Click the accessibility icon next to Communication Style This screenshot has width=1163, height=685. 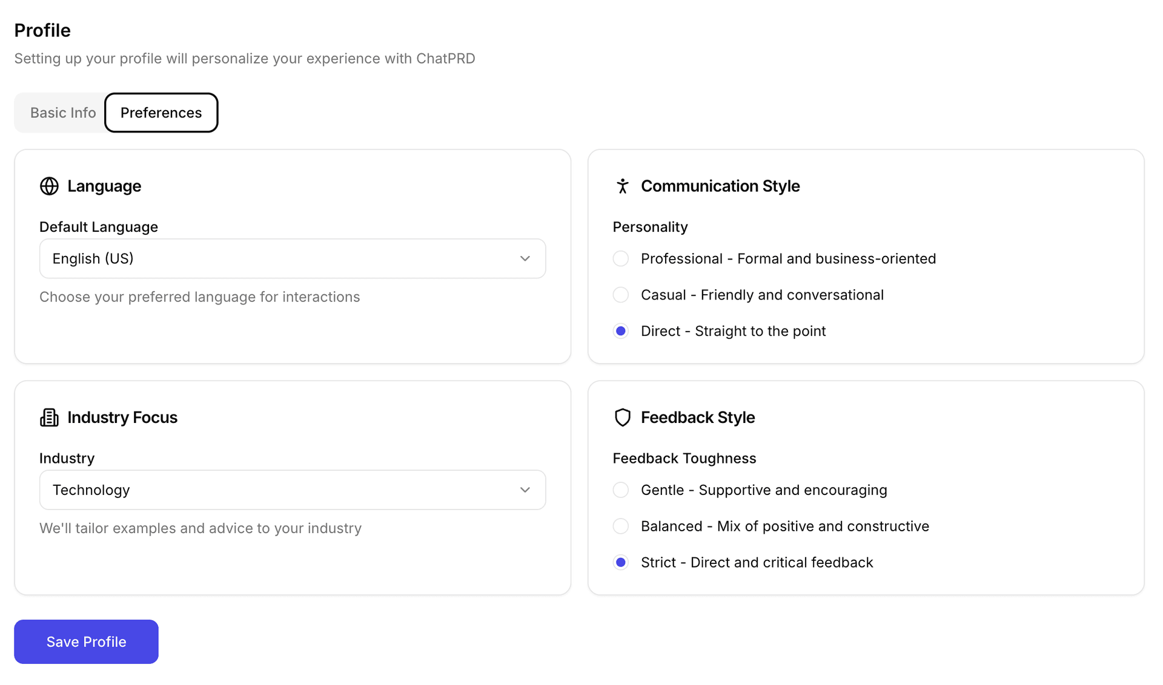[622, 186]
